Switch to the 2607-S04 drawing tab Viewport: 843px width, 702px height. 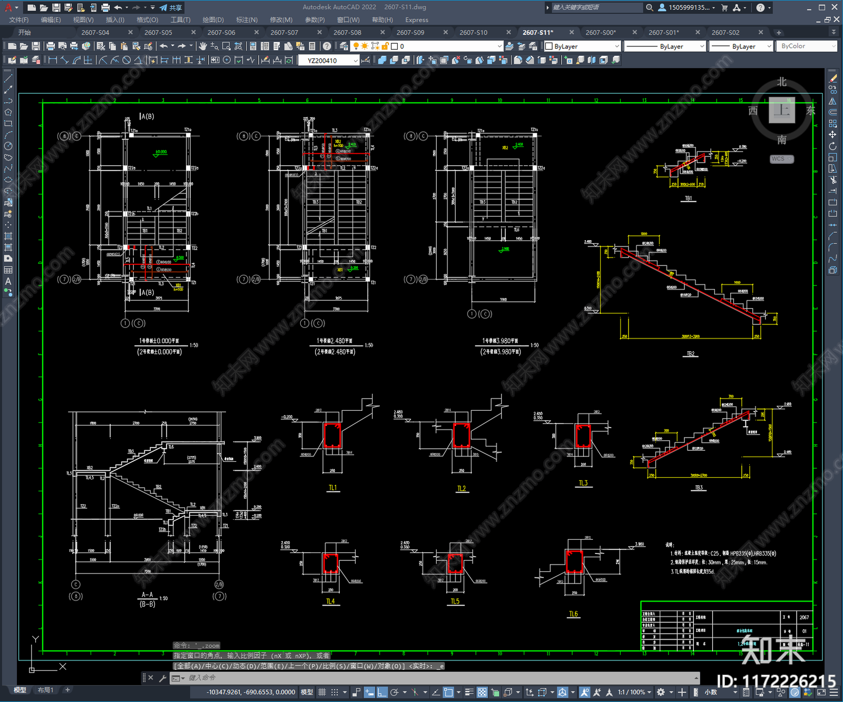point(95,33)
